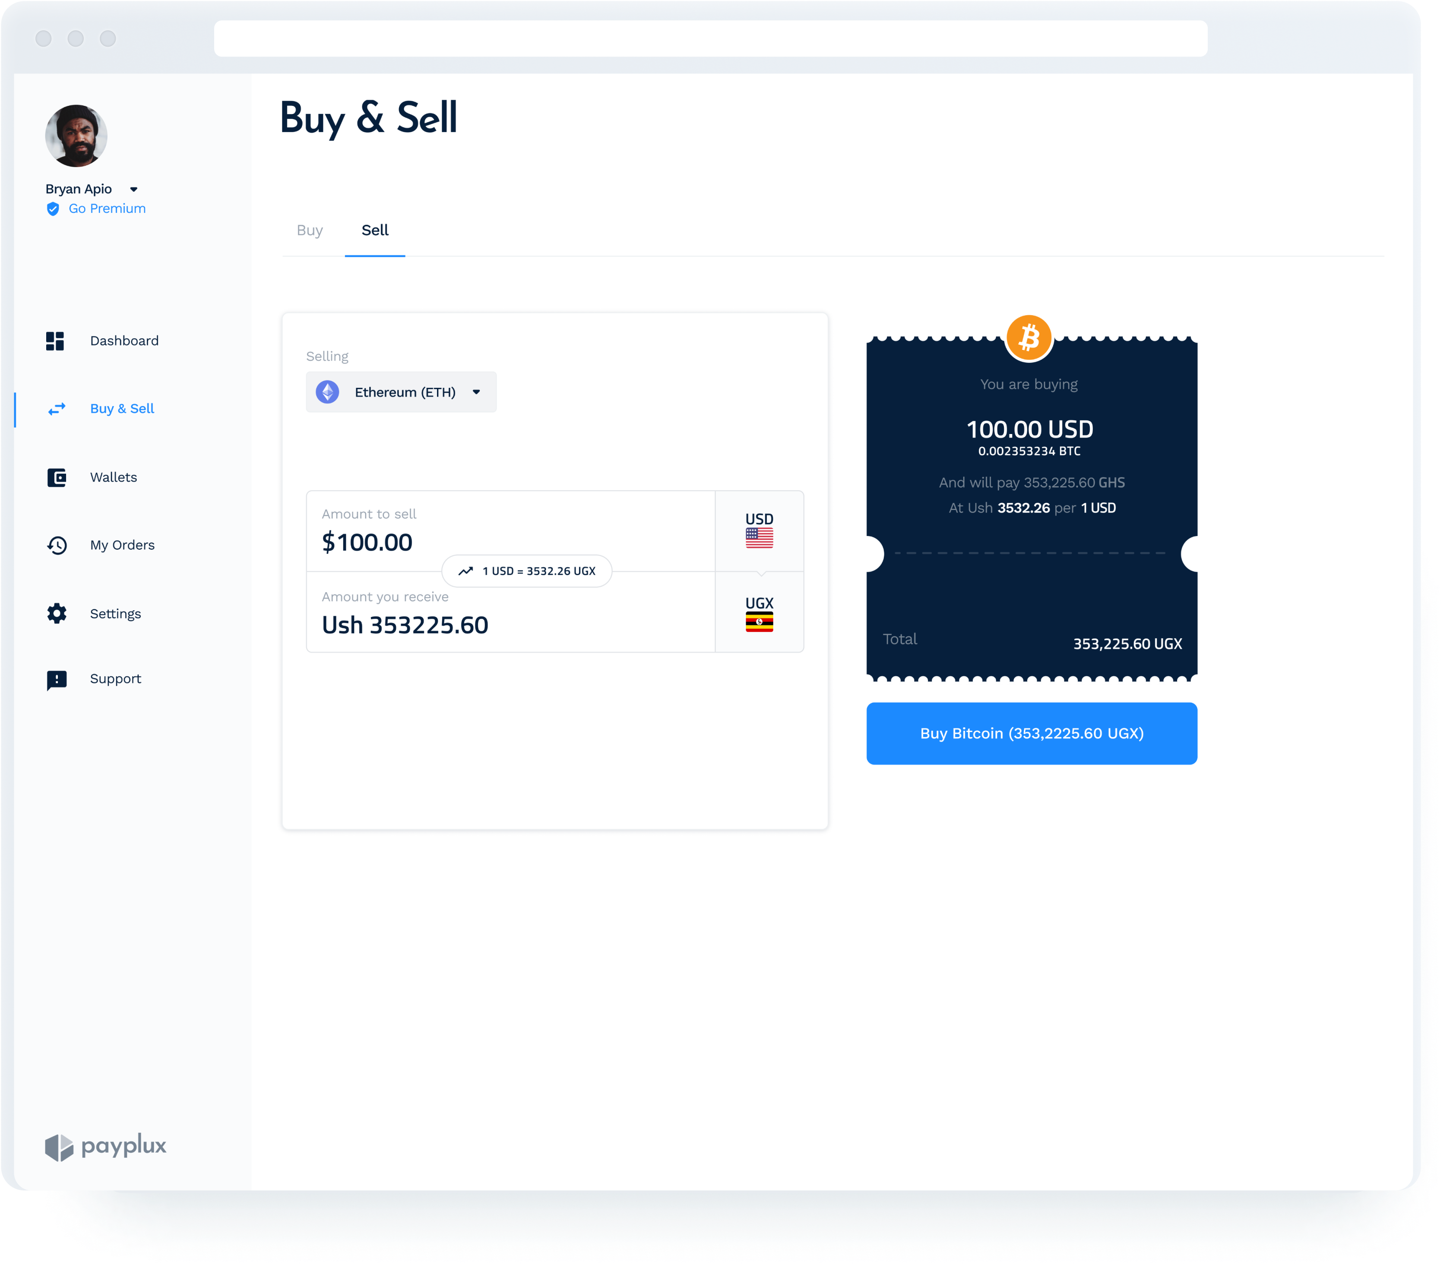Image resolution: width=1453 pixels, height=1274 pixels.
Task: Open the Dashboard panel from the sidebar
Action: [x=124, y=341]
